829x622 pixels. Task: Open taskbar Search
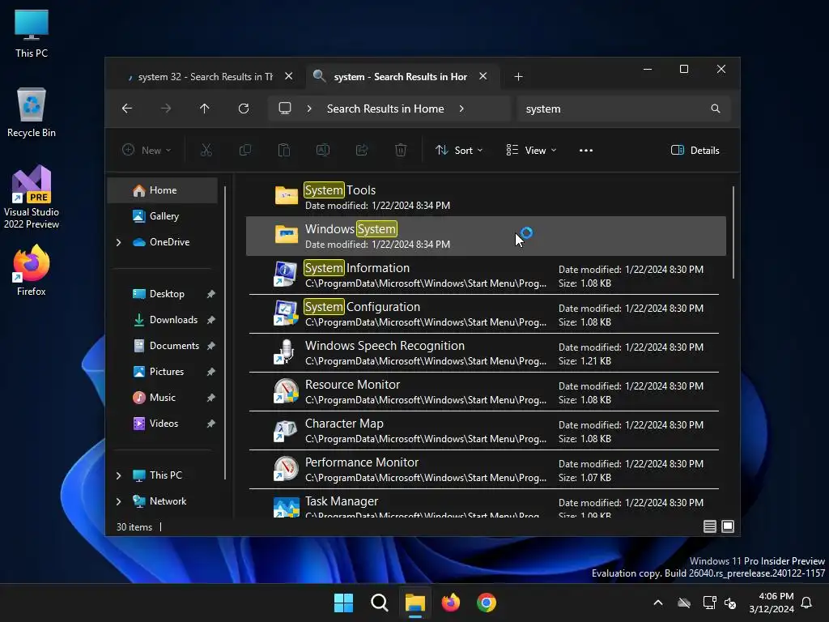tap(379, 603)
